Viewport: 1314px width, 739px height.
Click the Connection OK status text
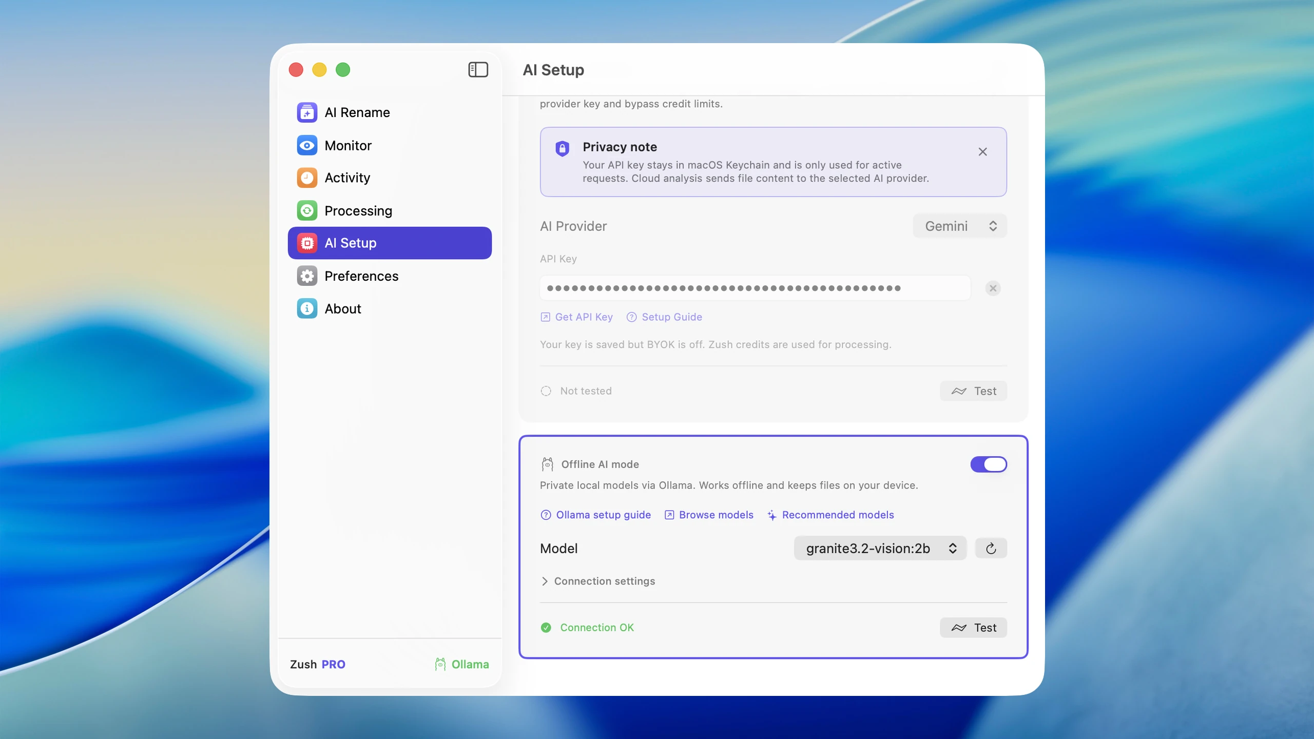597,628
